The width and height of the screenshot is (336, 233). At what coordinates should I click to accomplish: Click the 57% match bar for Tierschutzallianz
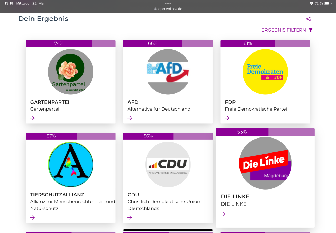coord(71,136)
